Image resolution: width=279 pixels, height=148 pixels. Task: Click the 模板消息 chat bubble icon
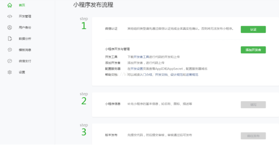point(10,50)
